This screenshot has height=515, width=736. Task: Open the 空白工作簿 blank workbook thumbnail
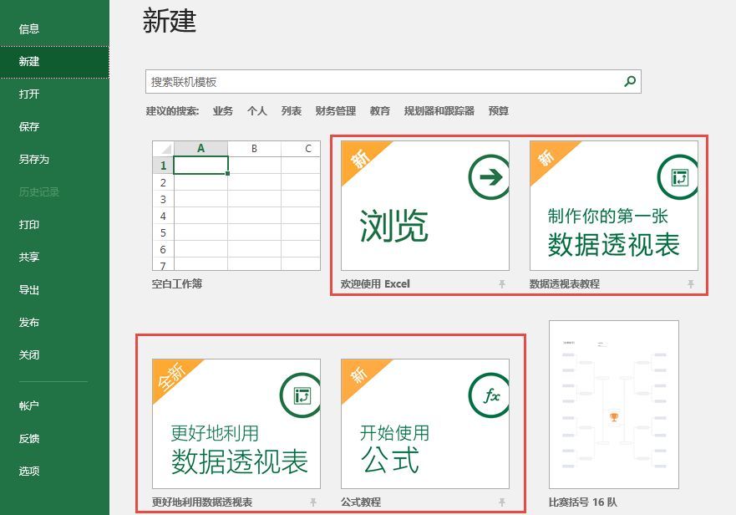click(236, 206)
